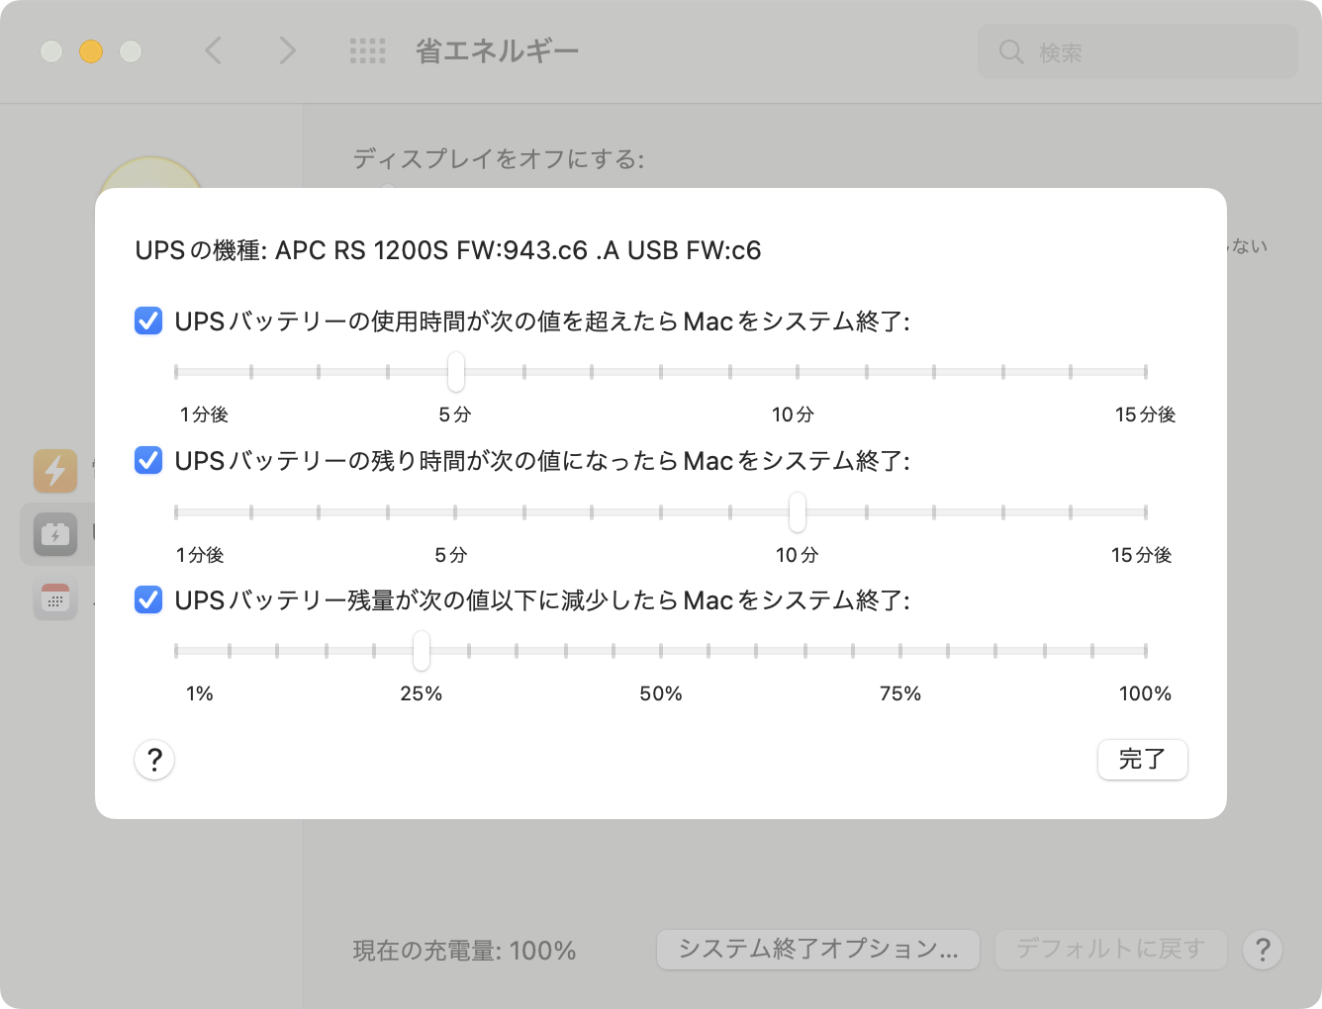The height and width of the screenshot is (1009, 1322).
Task: Click the battery level slider thumb at 25%
Action: tap(422, 651)
